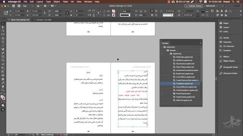Select the Gap tool
Screen dimensions: 243x136
3,34
